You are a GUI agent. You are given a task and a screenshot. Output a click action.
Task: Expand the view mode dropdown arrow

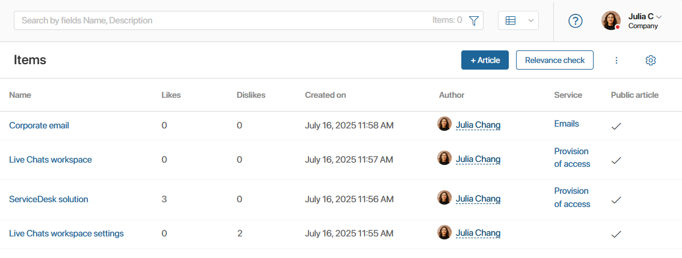point(530,20)
